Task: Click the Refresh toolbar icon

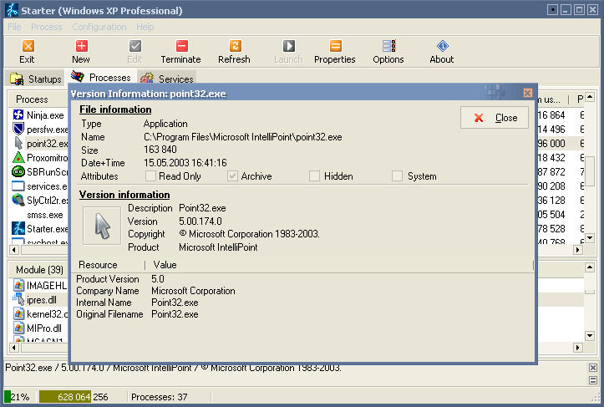Action: pyautogui.click(x=235, y=46)
